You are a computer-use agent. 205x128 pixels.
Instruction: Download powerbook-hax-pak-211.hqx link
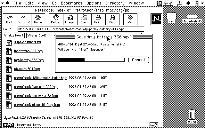coord(36,87)
